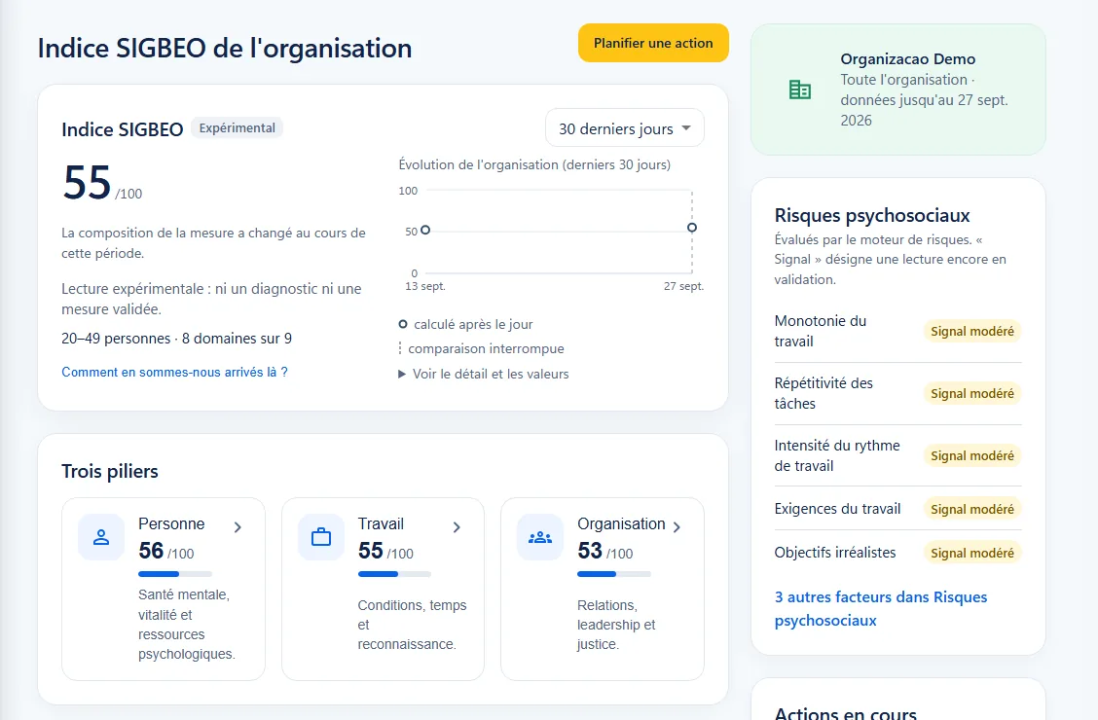Click Monotonie du travail risk row
The image size is (1098, 720).
pos(897,331)
